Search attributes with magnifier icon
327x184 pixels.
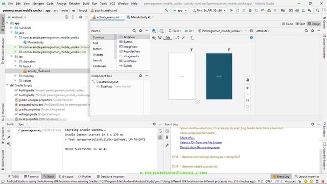[x=306, y=31]
